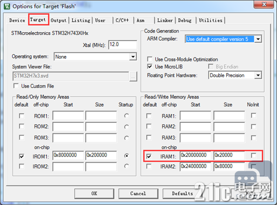Click the IROM1 Size field
Viewport: 277px width, 205px height.
pyautogui.click(x=101, y=156)
